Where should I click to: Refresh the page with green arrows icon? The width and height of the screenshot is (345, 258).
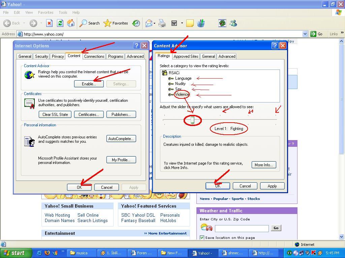[x=60, y=23]
